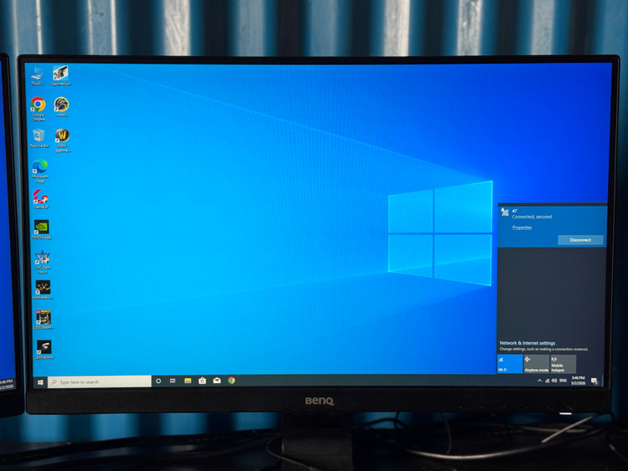
Task: Open the Mail app from taskbar
Action: (217, 380)
